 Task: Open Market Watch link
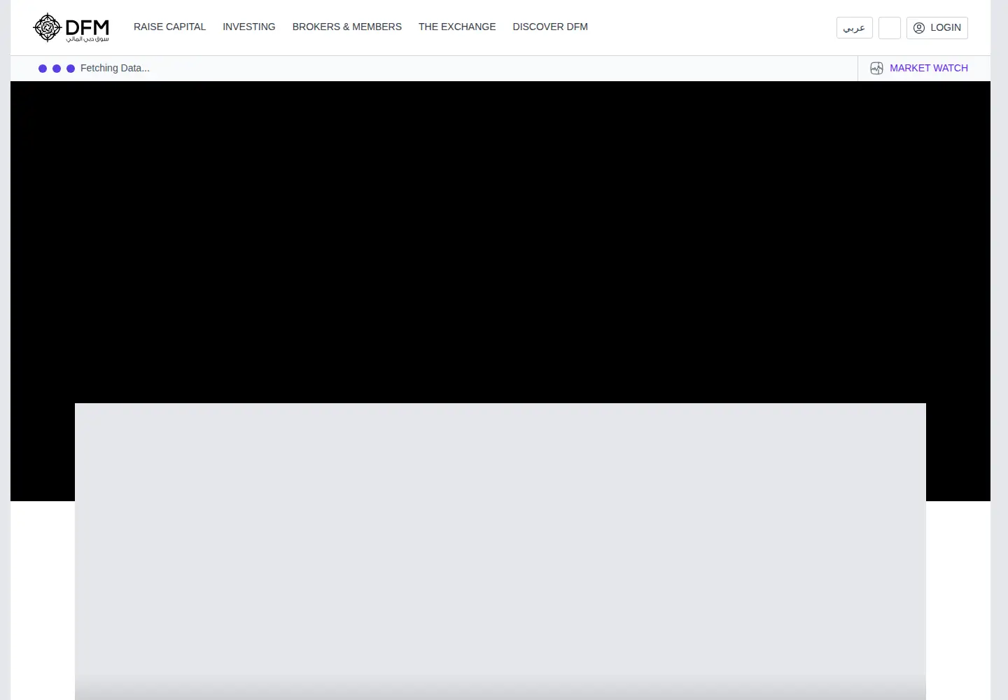tap(919, 68)
